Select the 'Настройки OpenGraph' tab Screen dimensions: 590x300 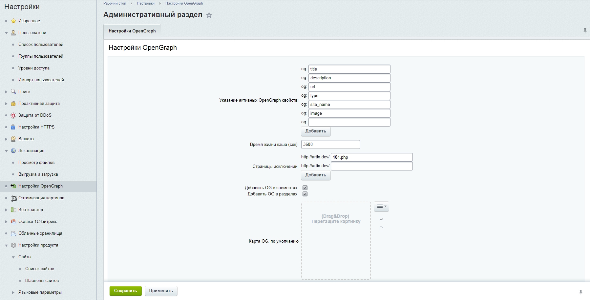[x=132, y=31]
